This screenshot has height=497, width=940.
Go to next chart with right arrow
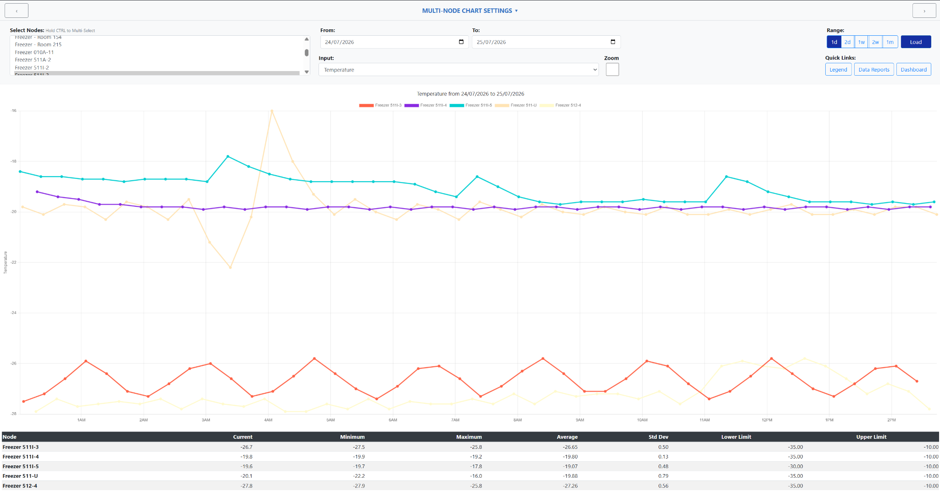(x=924, y=11)
